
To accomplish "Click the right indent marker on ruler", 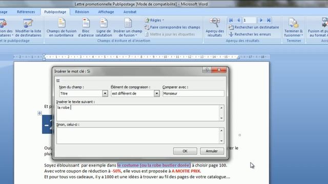I will 238,58.
